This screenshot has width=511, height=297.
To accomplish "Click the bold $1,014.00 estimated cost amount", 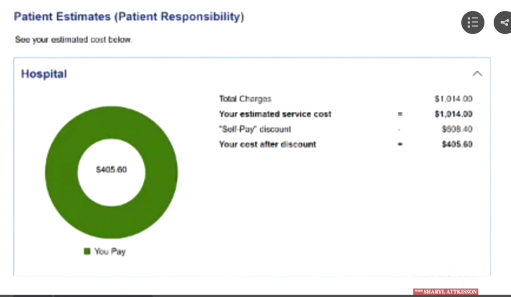I will pos(453,114).
